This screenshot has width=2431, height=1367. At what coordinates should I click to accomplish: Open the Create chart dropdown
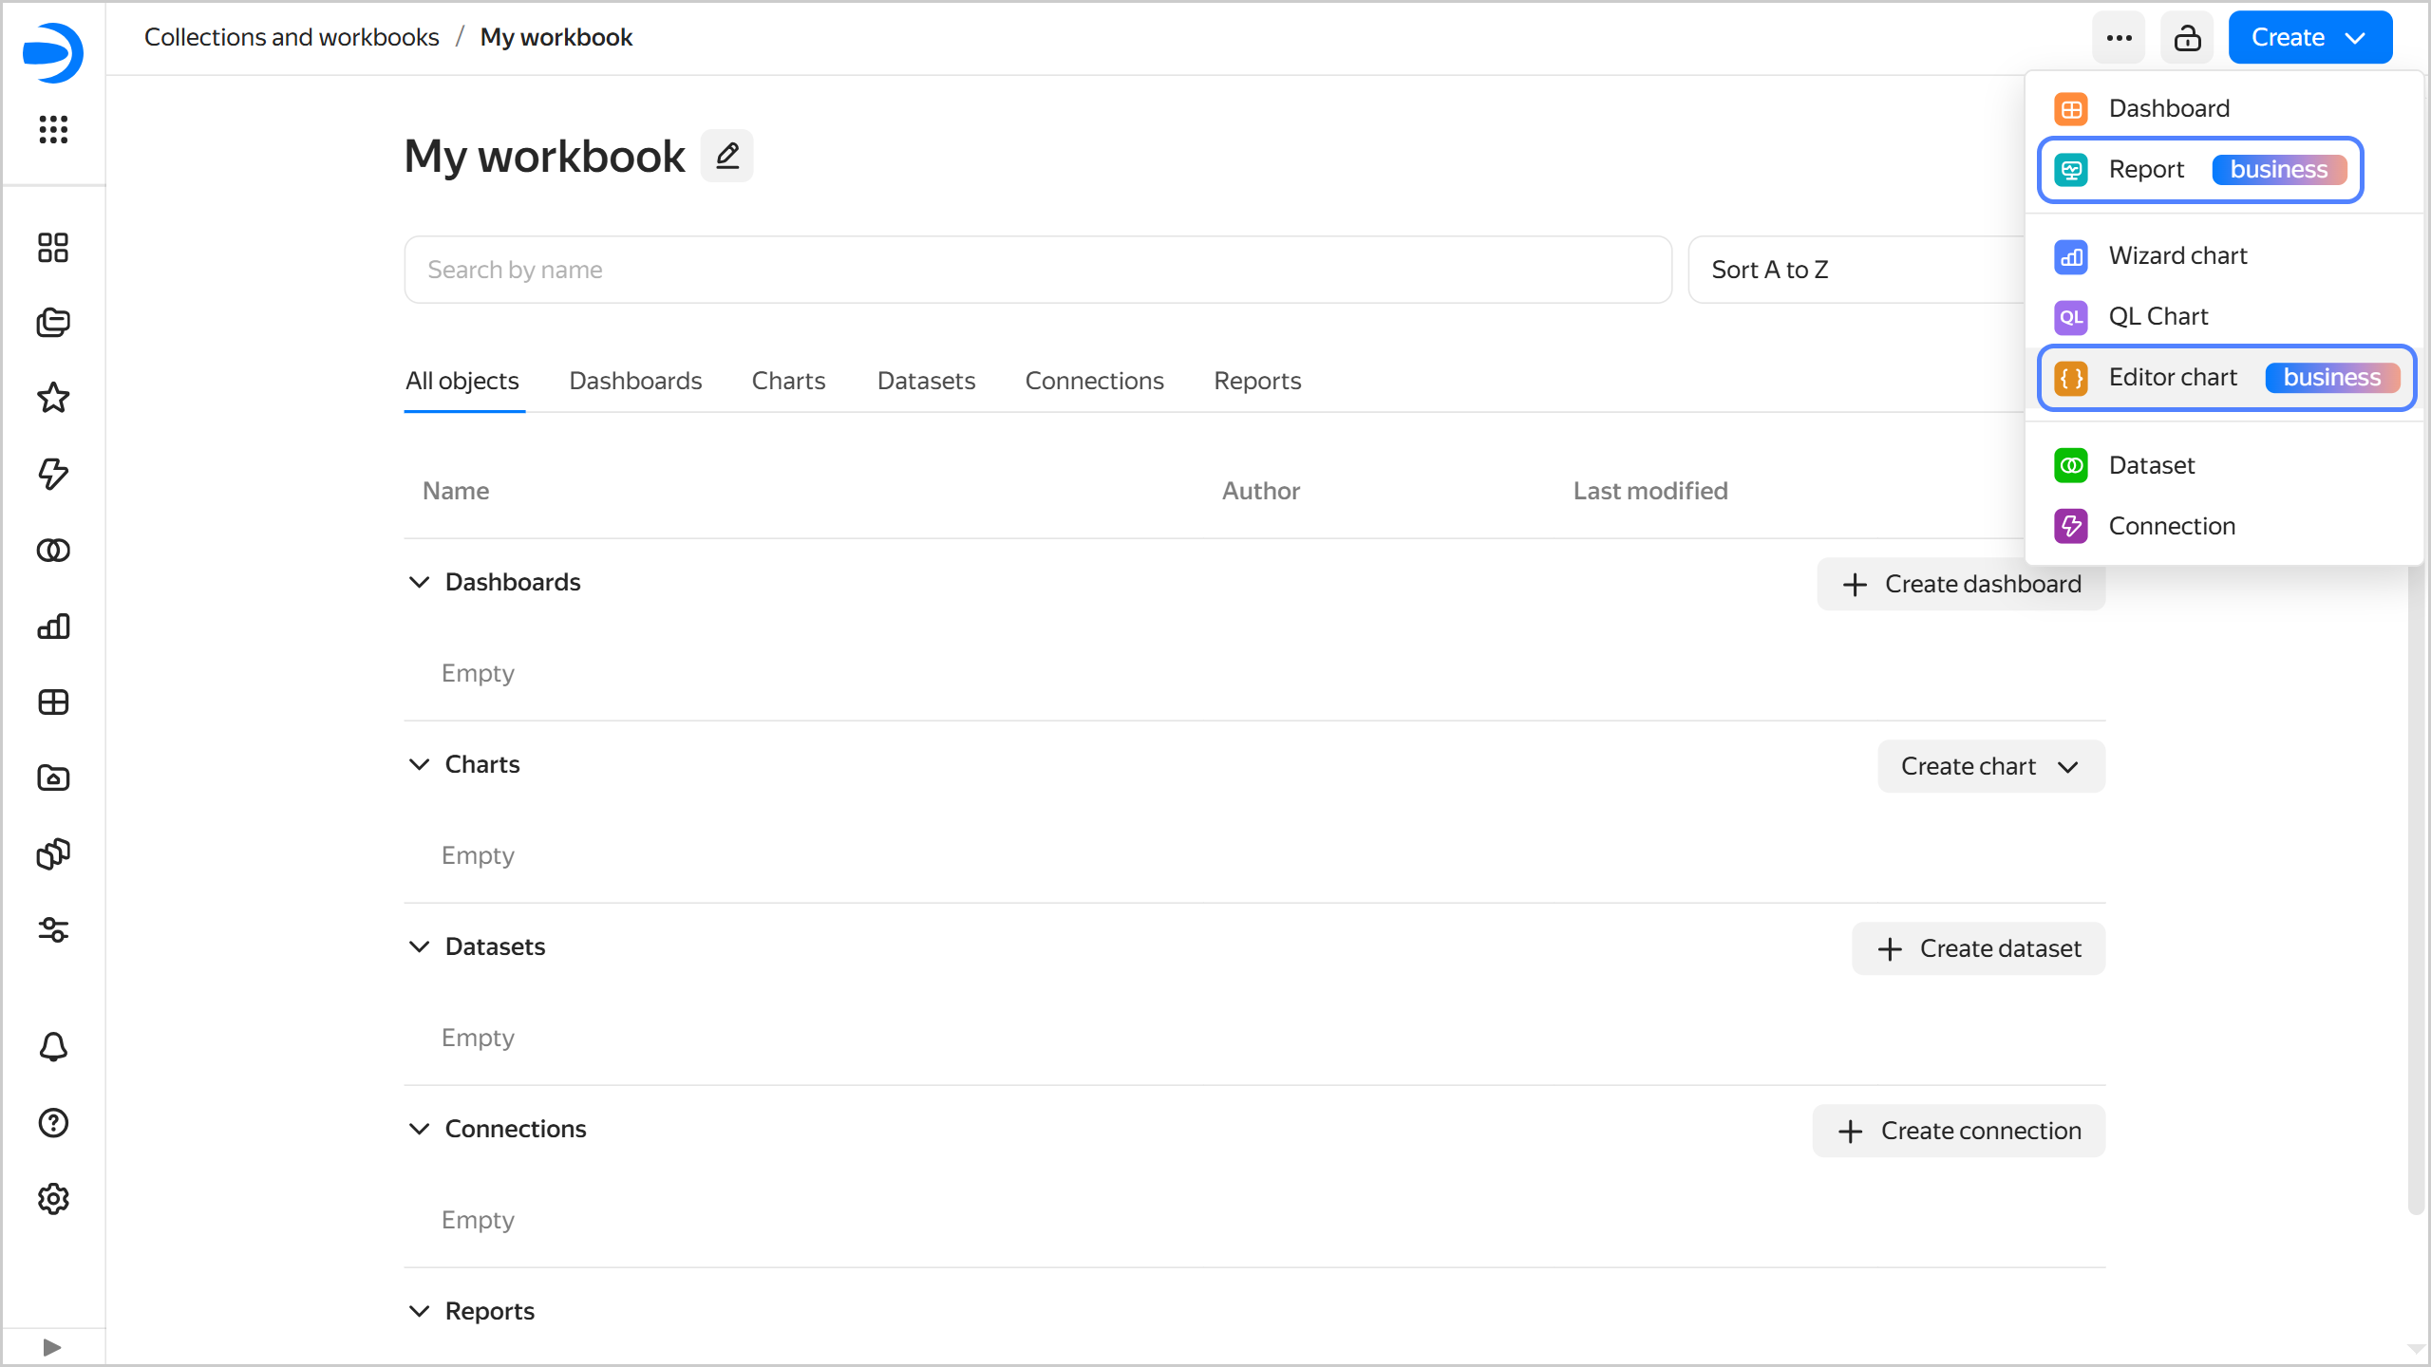[1990, 766]
